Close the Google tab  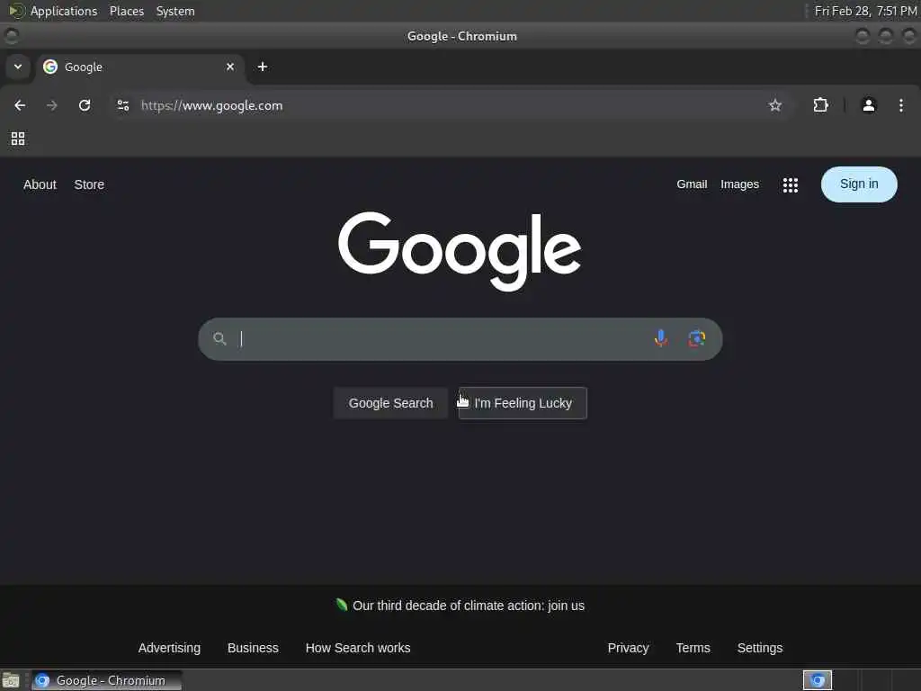pyautogui.click(x=230, y=67)
